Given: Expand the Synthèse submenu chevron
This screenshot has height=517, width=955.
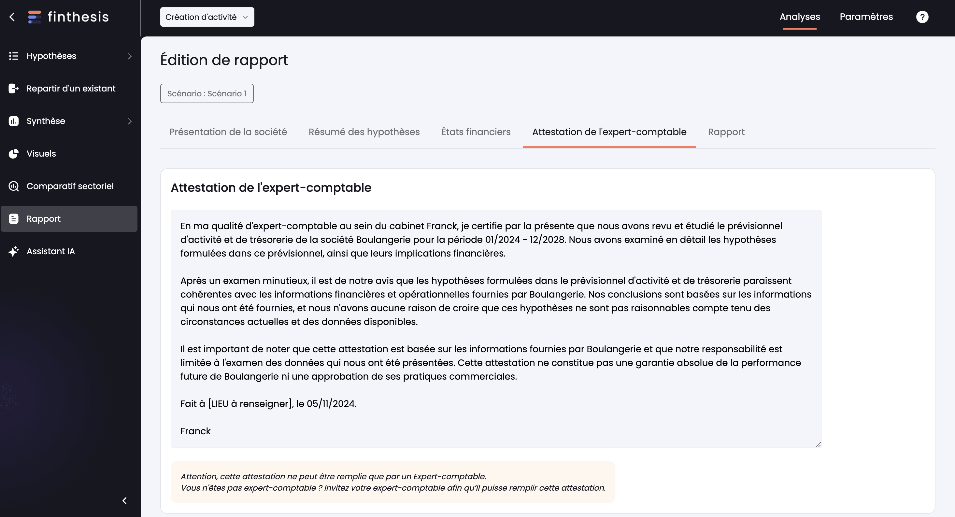Looking at the screenshot, I should tap(129, 121).
